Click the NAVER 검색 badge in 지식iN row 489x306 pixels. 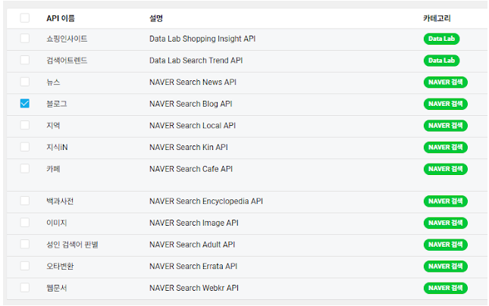[x=445, y=147]
